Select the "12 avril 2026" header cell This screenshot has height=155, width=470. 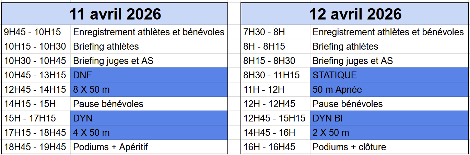tap(355, 14)
